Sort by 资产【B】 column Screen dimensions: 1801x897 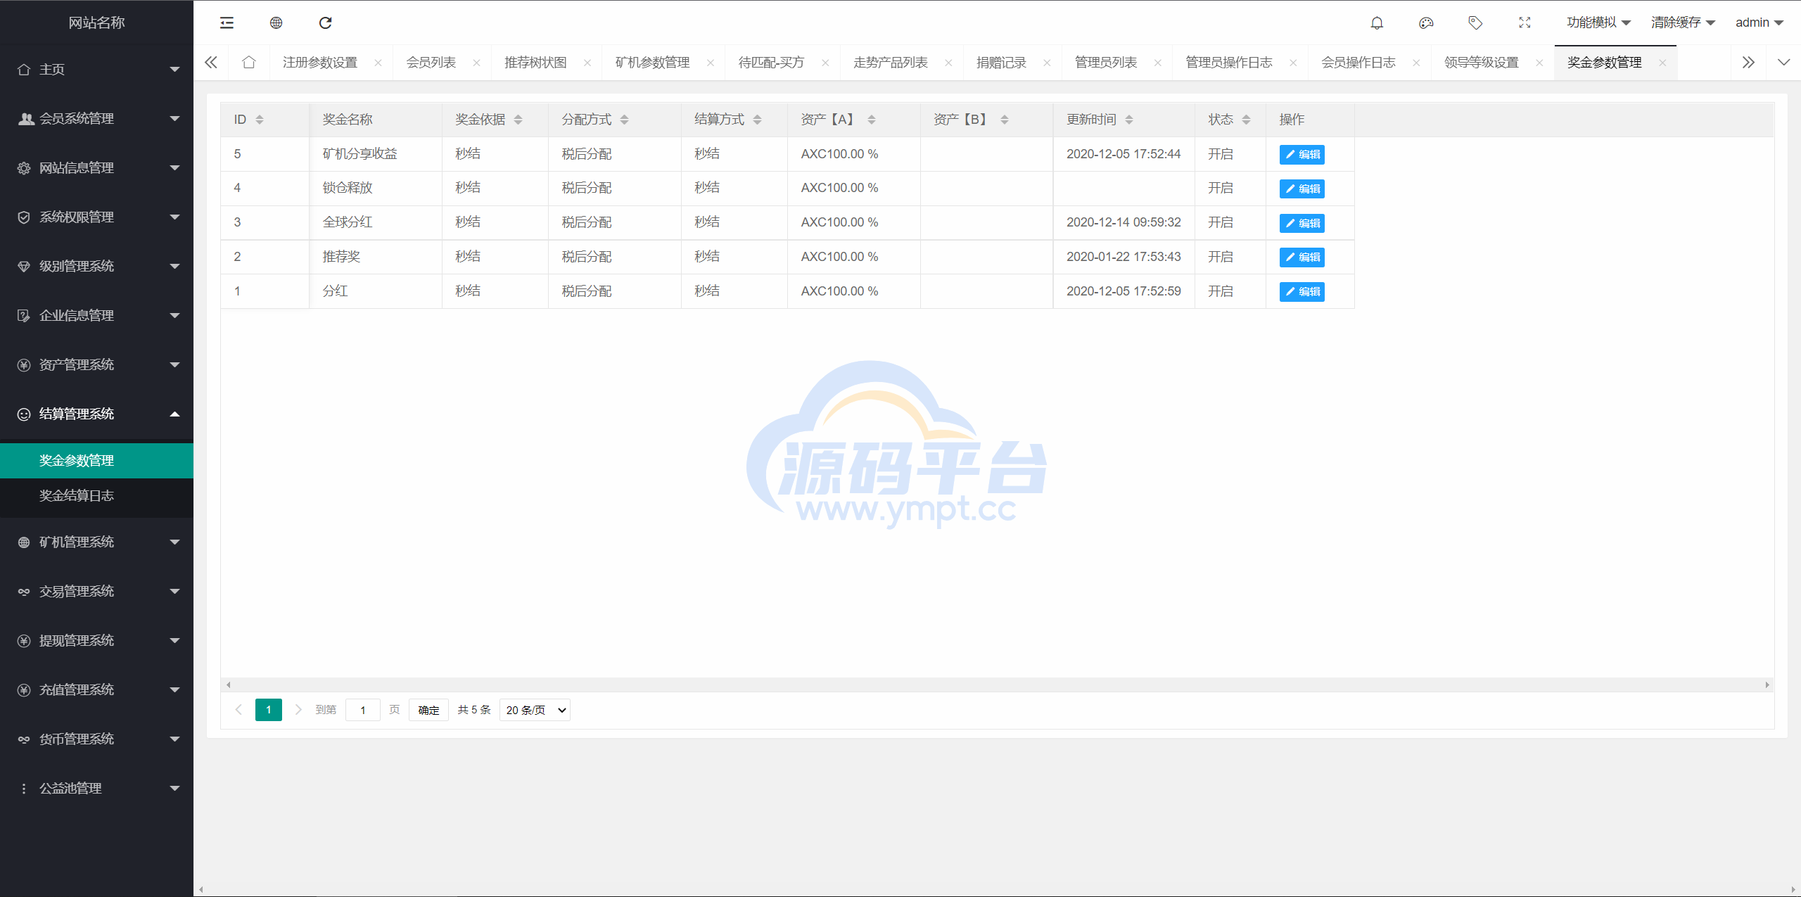(1004, 120)
